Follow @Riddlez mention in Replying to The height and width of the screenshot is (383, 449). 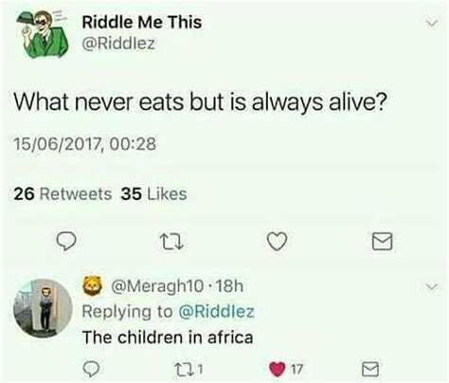click(217, 312)
